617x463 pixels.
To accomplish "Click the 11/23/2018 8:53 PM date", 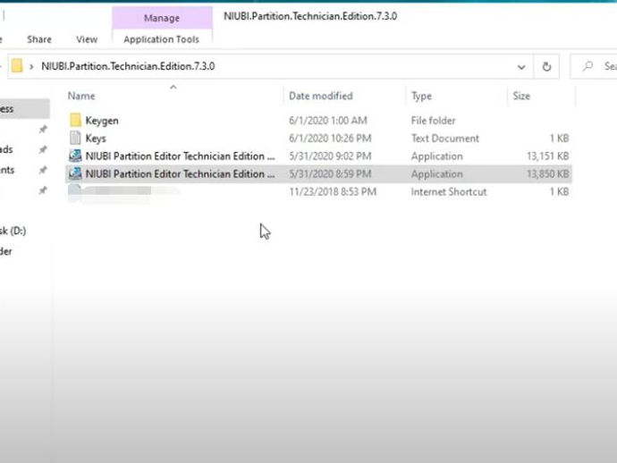I will tap(333, 191).
